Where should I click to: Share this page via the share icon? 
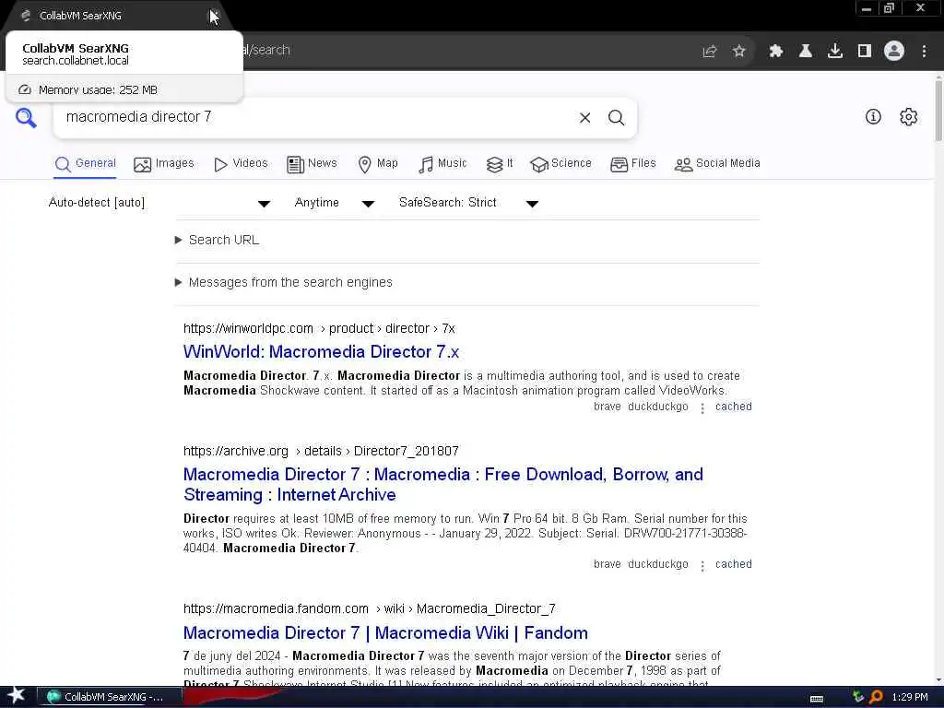(x=709, y=52)
